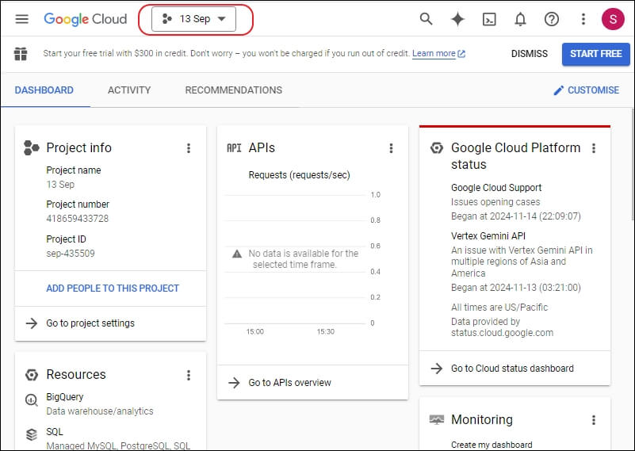Viewport: 635px width, 451px height.
Task: Open the hamburger navigation menu
Action: tap(22, 19)
